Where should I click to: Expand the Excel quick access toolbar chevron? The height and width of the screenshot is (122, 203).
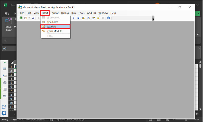pos(5,41)
